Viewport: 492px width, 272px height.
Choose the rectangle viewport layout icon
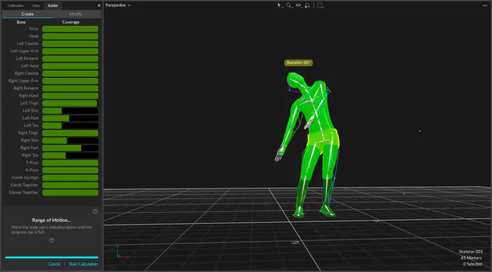[x=320, y=5]
